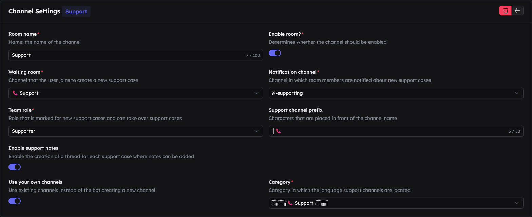The width and height of the screenshot is (532, 217).
Task: Open the Notification channel dropdown arrow
Action: click(x=517, y=93)
